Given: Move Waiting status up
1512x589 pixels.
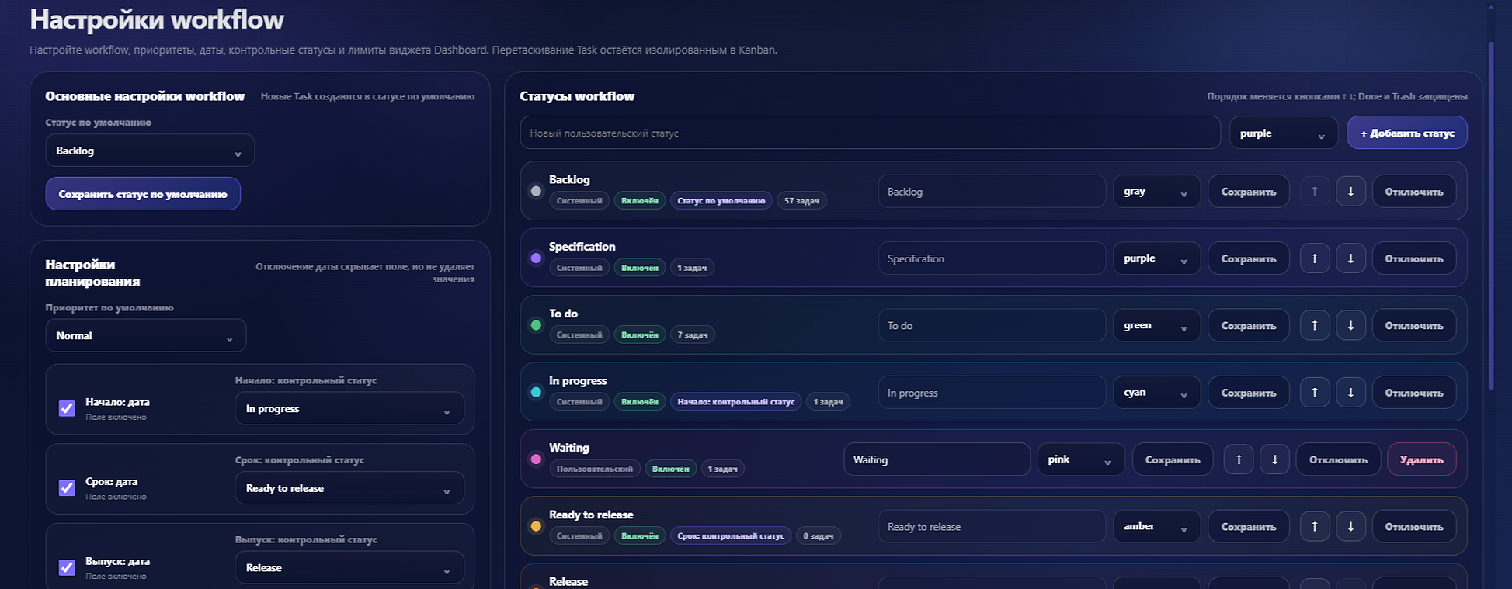Looking at the screenshot, I should click(1239, 459).
